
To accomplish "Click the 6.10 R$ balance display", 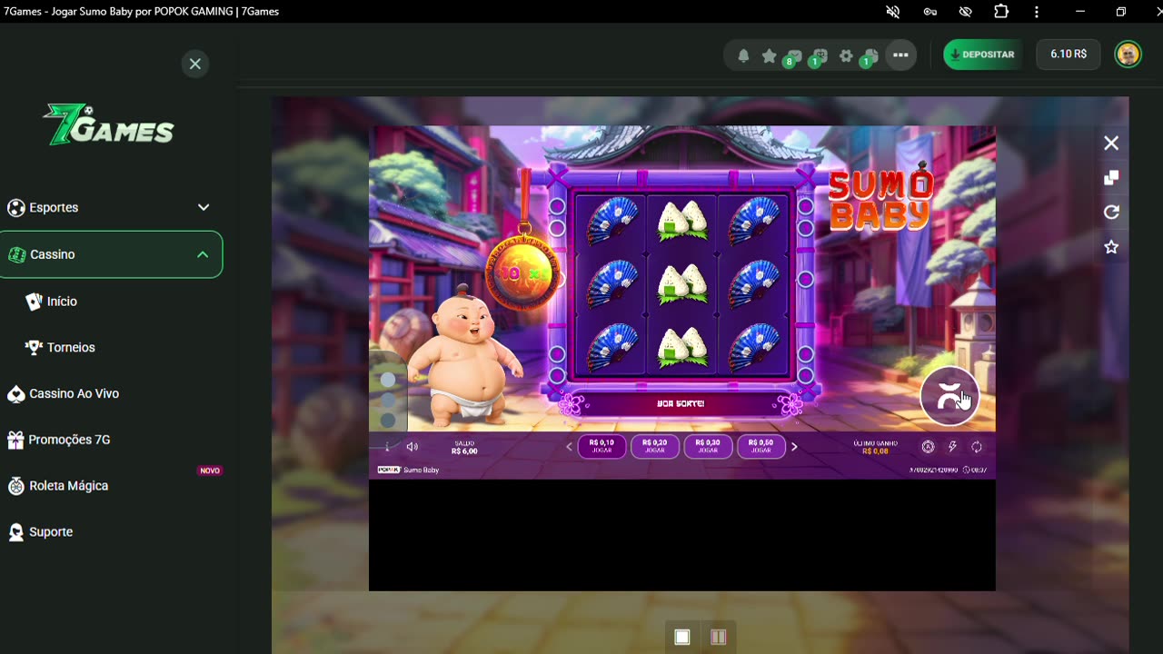I will 1069,54.
